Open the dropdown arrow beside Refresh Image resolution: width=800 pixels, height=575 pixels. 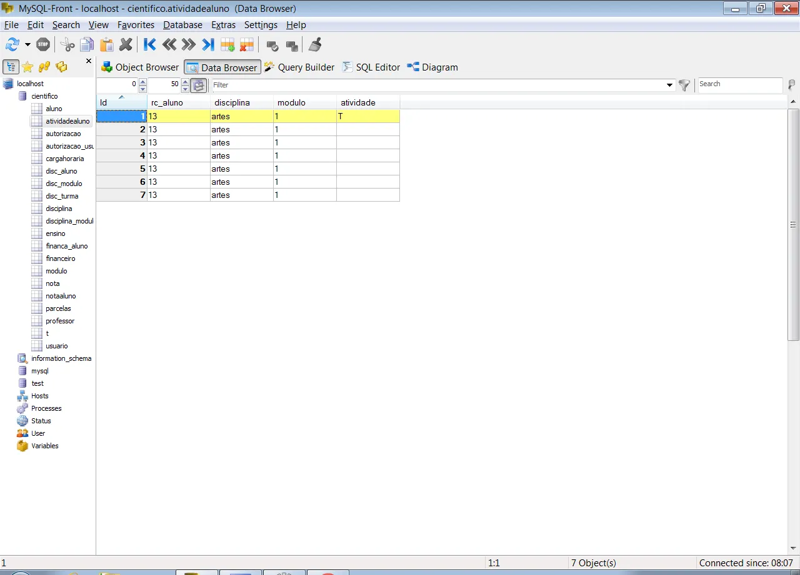pyautogui.click(x=27, y=44)
